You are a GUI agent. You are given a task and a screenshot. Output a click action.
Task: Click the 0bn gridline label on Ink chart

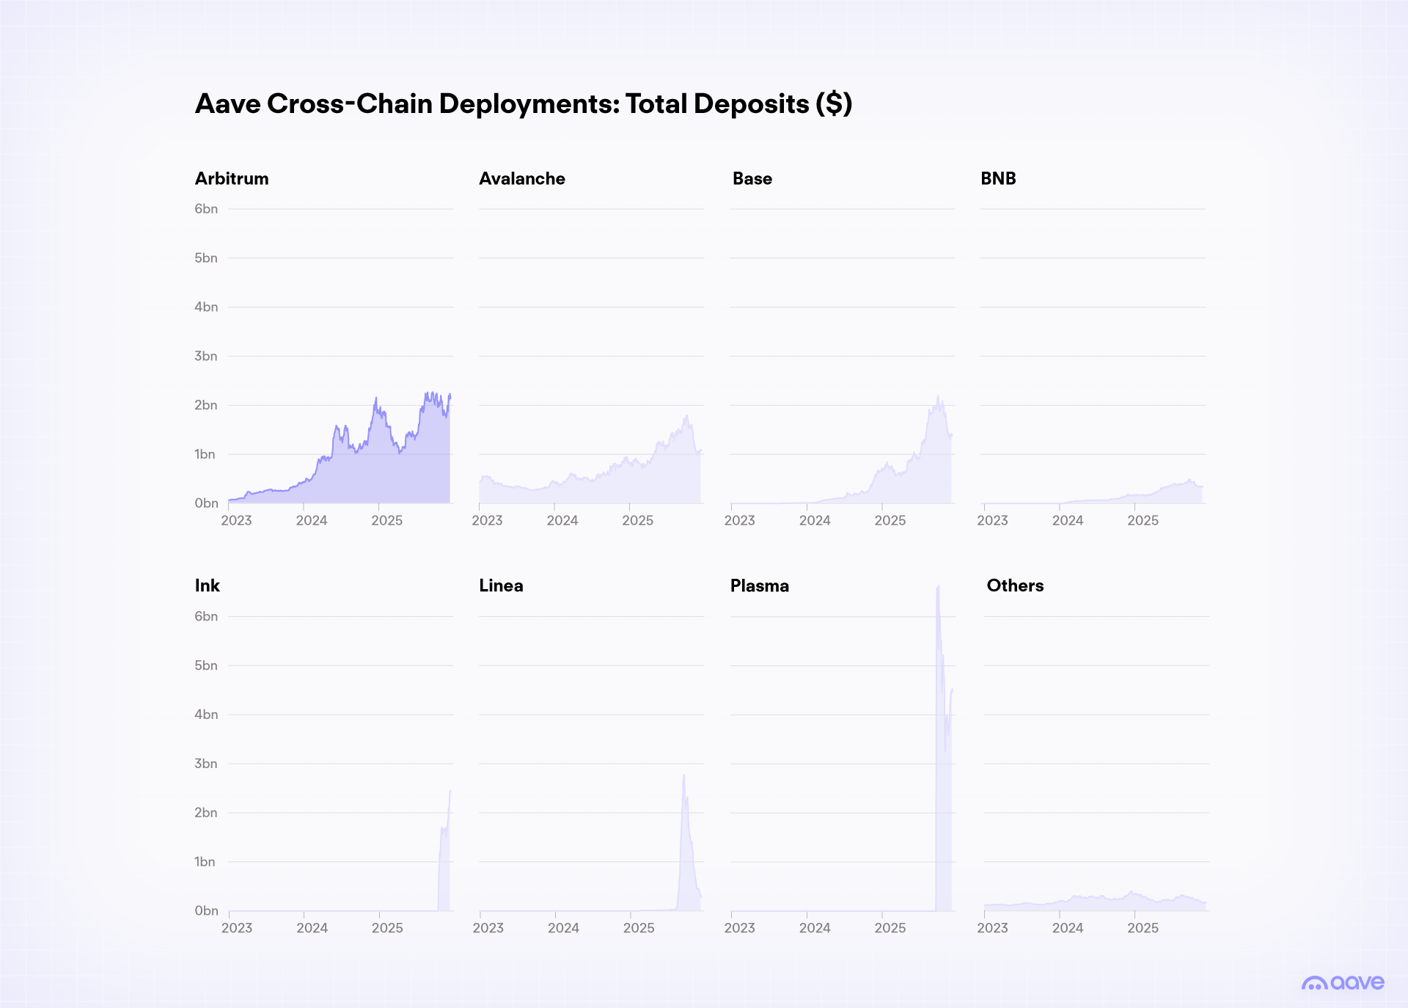click(x=206, y=910)
